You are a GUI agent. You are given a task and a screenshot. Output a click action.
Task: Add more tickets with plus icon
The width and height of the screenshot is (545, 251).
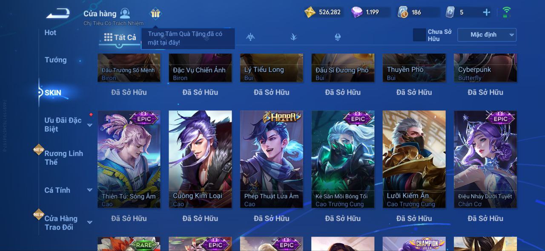point(486,12)
